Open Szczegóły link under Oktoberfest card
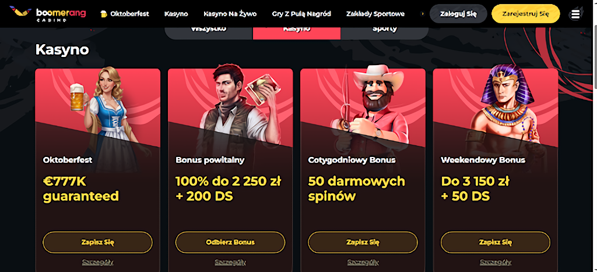 pos(97,262)
